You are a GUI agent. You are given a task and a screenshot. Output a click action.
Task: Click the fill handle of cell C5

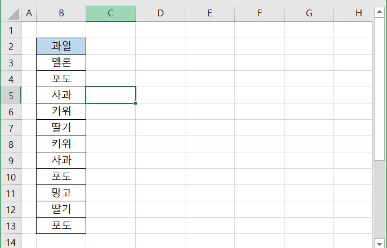[x=136, y=103]
